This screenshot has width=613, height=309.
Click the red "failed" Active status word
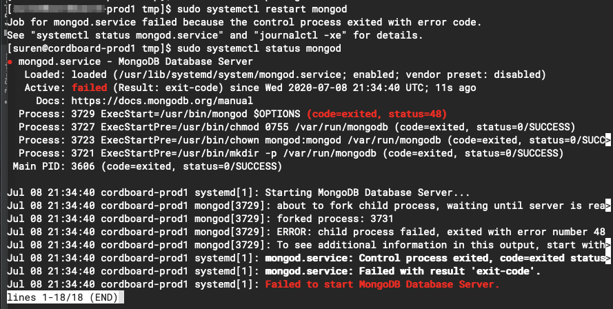pyautogui.click(x=89, y=88)
